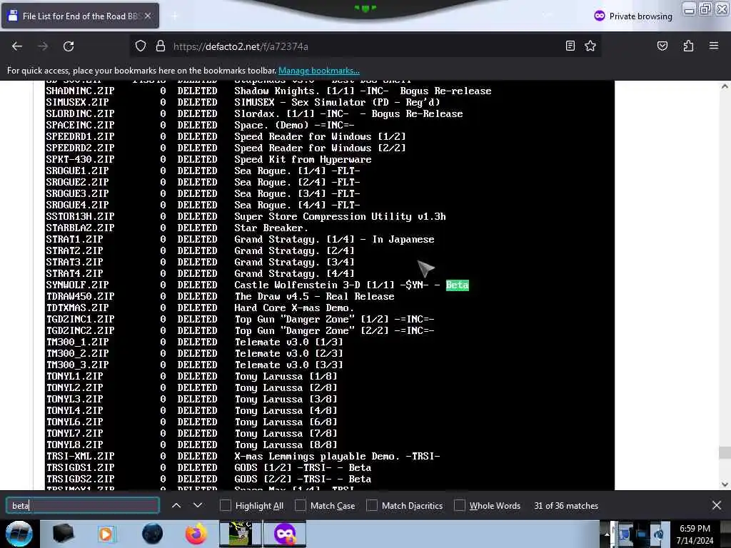
Task: Click 'Hard Core X-mas Demo.' description
Action: tap(294, 308)
